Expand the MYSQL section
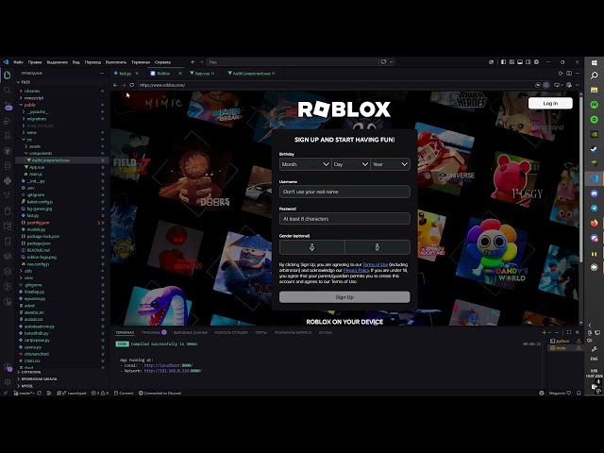Image resolution: width=604 pixels, height=453 pixels. point(27,386)
